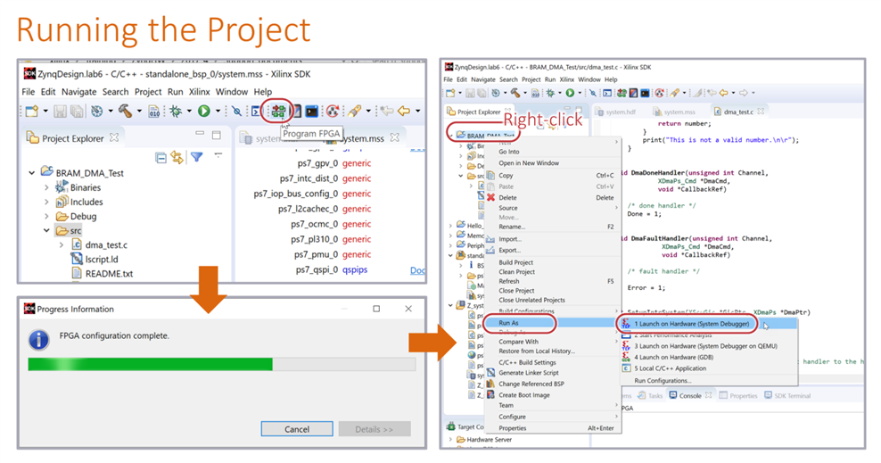Collapse BRAM_DMA_Test project in system.mss window
This screenshot has height=463, width=881.
pyautogui.click(x=32, y=173)
